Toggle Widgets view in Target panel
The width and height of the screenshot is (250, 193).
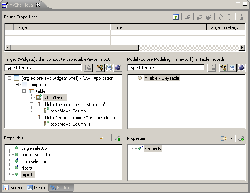pos(109,68)
